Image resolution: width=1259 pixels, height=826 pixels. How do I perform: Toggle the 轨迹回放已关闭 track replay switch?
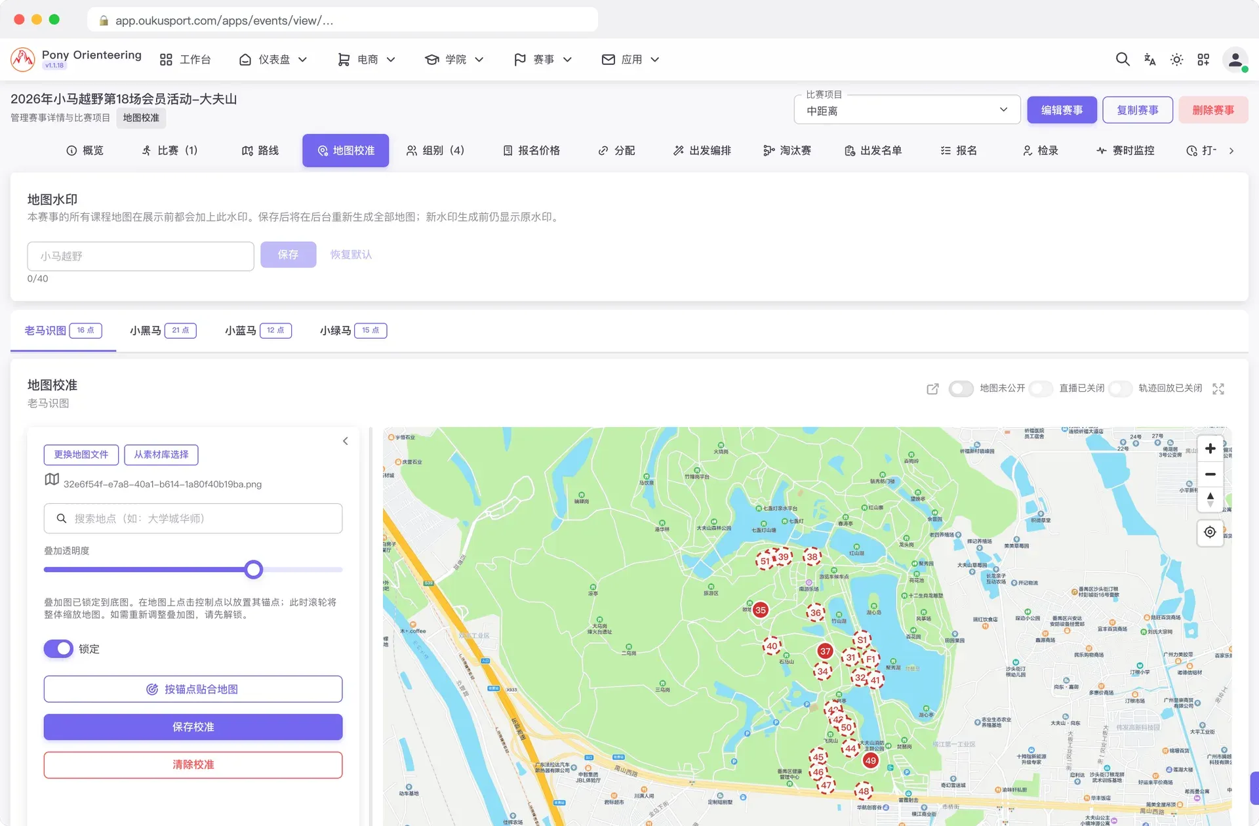coord(1120,389)
